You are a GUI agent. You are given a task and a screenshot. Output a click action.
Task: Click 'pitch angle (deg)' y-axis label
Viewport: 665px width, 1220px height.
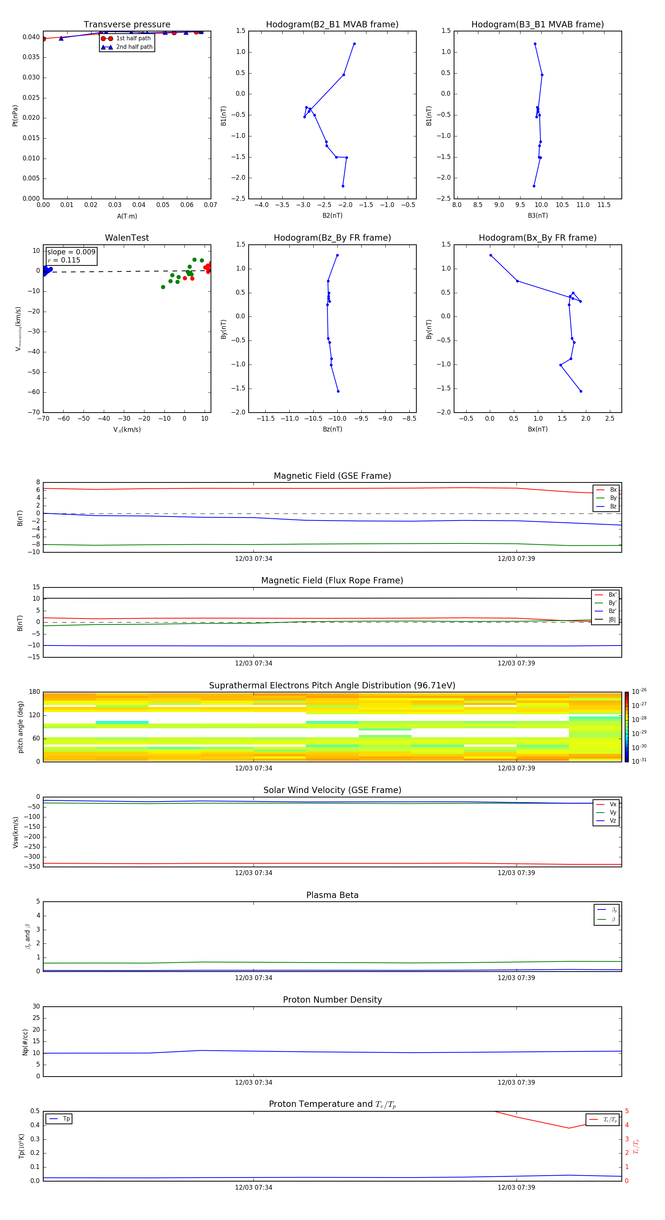(20, 727)
